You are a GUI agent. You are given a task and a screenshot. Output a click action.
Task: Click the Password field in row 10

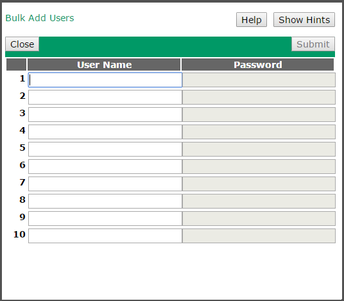[259, 236]
